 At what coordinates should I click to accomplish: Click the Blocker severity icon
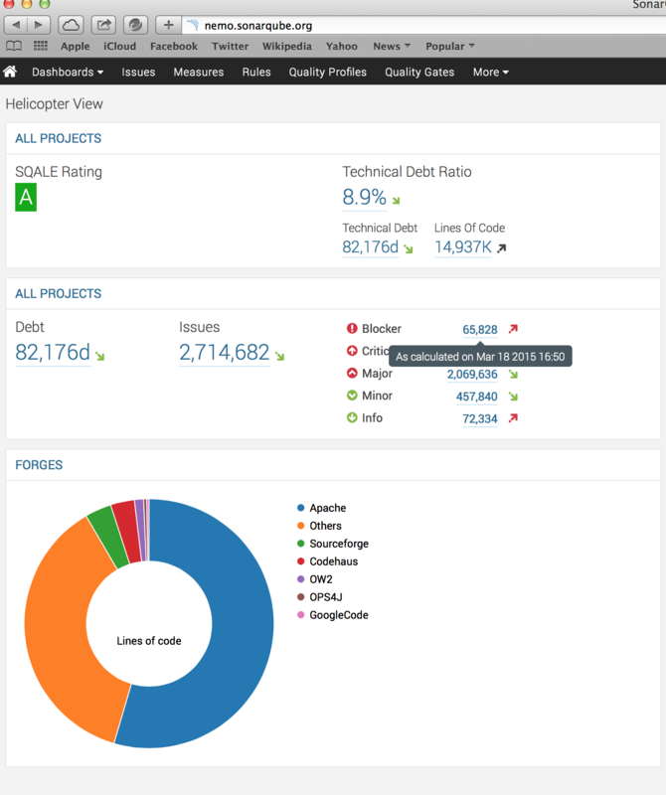(x=352, y=329)
